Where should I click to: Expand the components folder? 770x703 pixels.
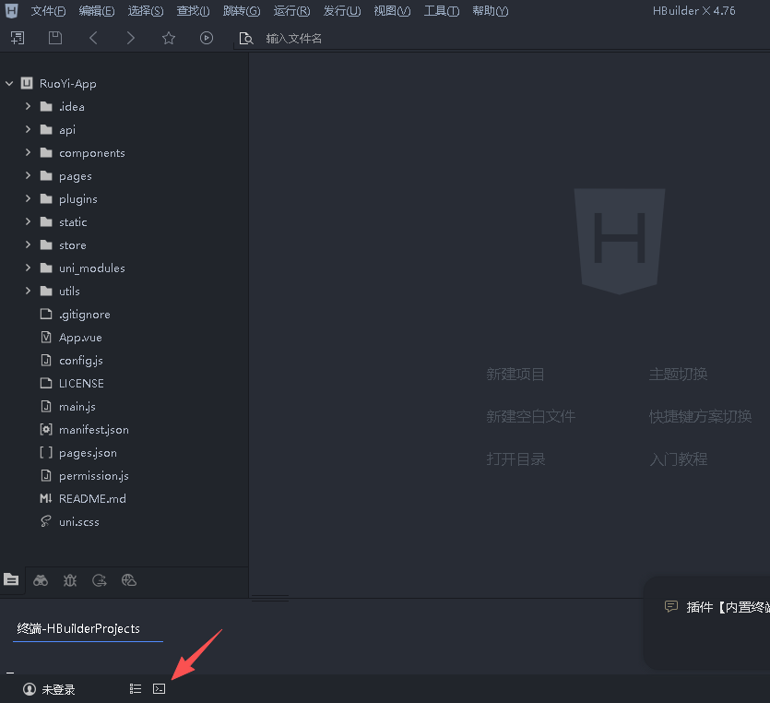click(29, 153)
